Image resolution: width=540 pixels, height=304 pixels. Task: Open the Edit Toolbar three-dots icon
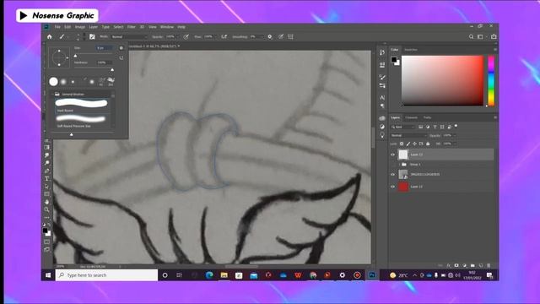(x=47, y=218)
